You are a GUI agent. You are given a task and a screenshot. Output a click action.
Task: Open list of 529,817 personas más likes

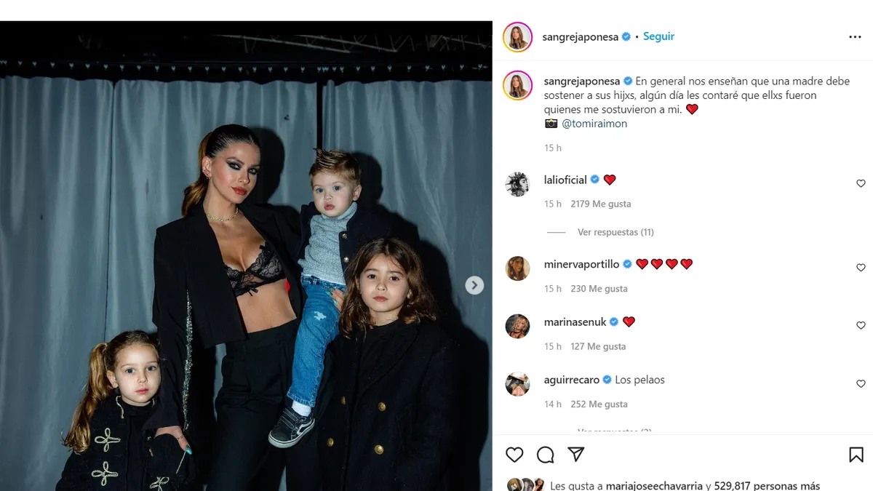point(766,486)
